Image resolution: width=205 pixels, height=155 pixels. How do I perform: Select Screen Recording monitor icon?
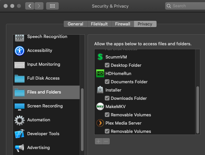pyautogui.click(x=20, y=106)
